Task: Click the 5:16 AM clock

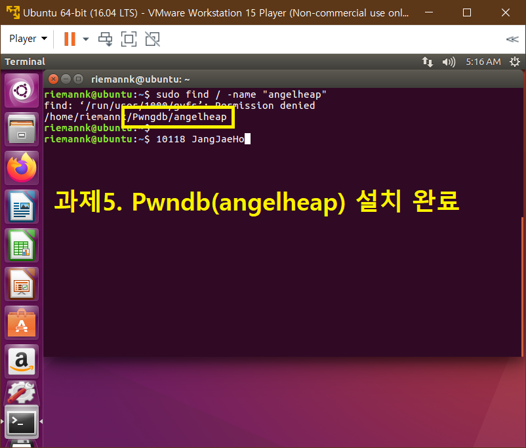Action: click(x=483, y=62)
